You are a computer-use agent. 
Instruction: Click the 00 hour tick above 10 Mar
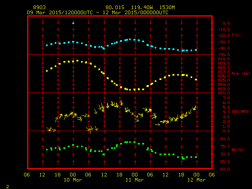tap(73, 175)
